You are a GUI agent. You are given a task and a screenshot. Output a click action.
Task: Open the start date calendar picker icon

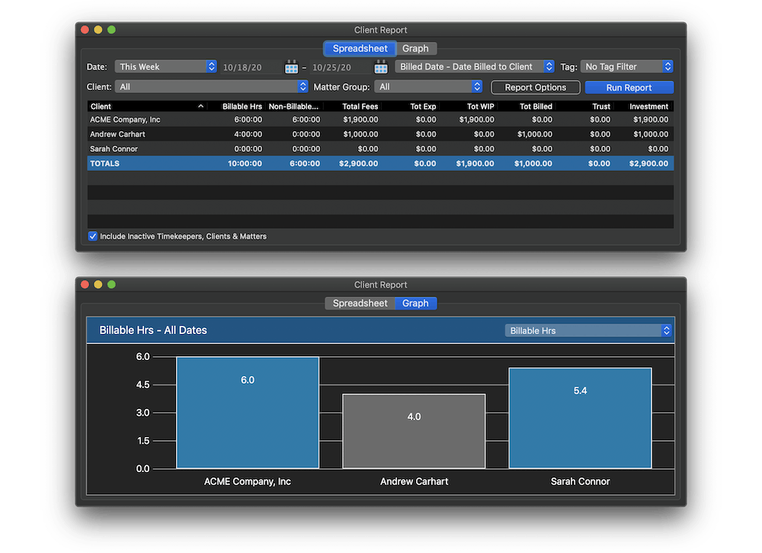tap(291, 66)
